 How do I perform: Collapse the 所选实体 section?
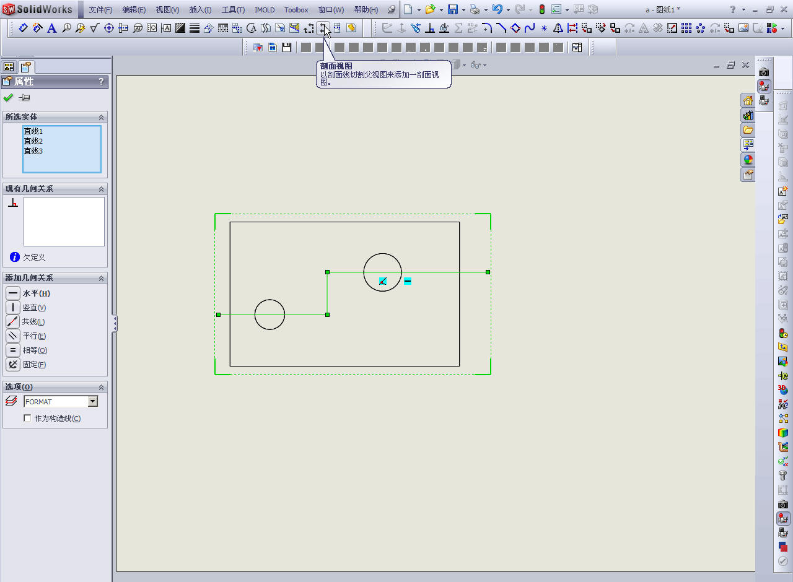tap(101, 117)
